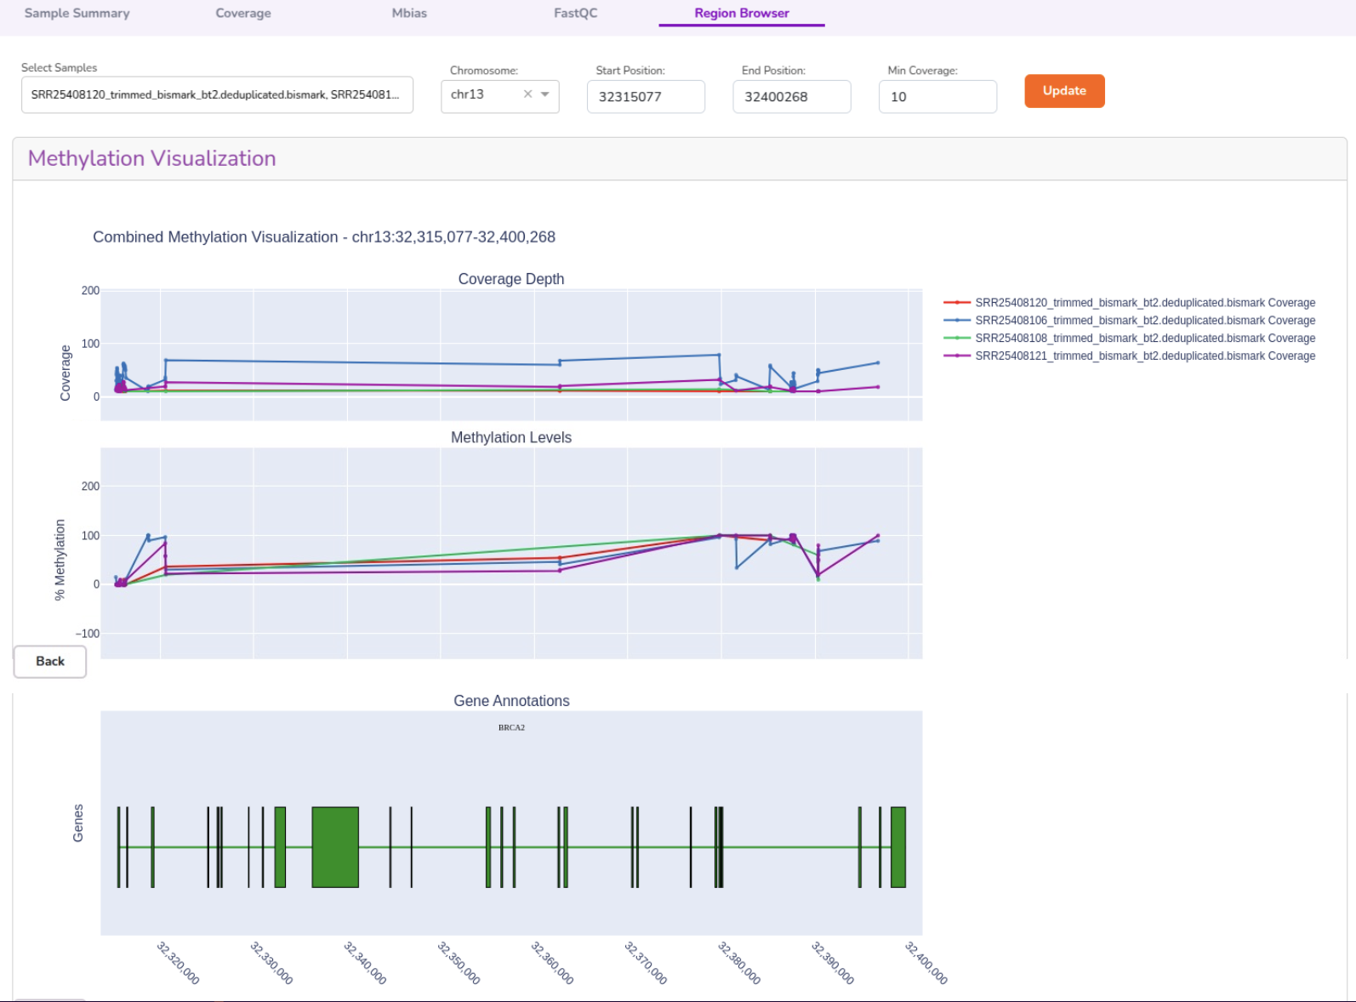The height and width of the screenshot is (1002, 1356).
Task: Open the Select Samples multi-select field
Action: [217, 94]
